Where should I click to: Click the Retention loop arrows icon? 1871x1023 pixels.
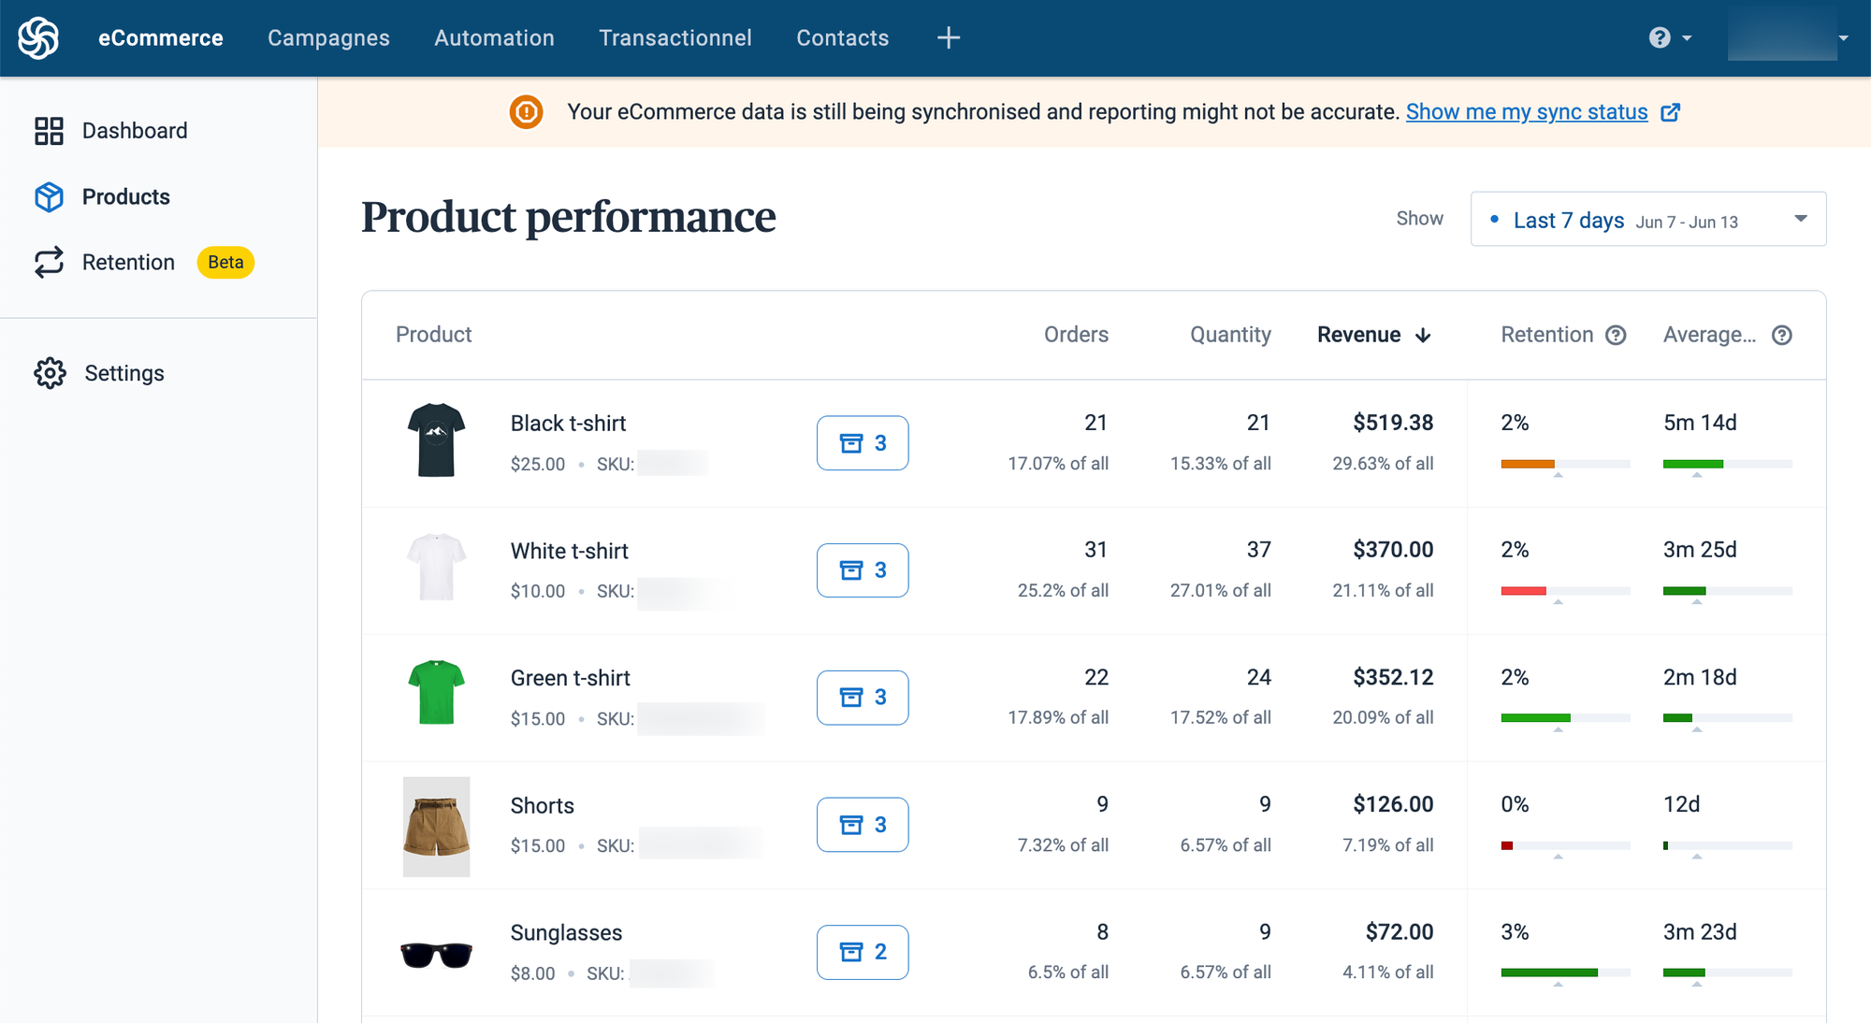pyautogui.click(x=49, y=263)
